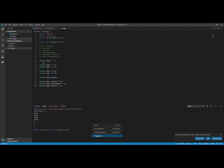
Task: Click the errors and warnings status bar indicator
Action: [5, 144]
